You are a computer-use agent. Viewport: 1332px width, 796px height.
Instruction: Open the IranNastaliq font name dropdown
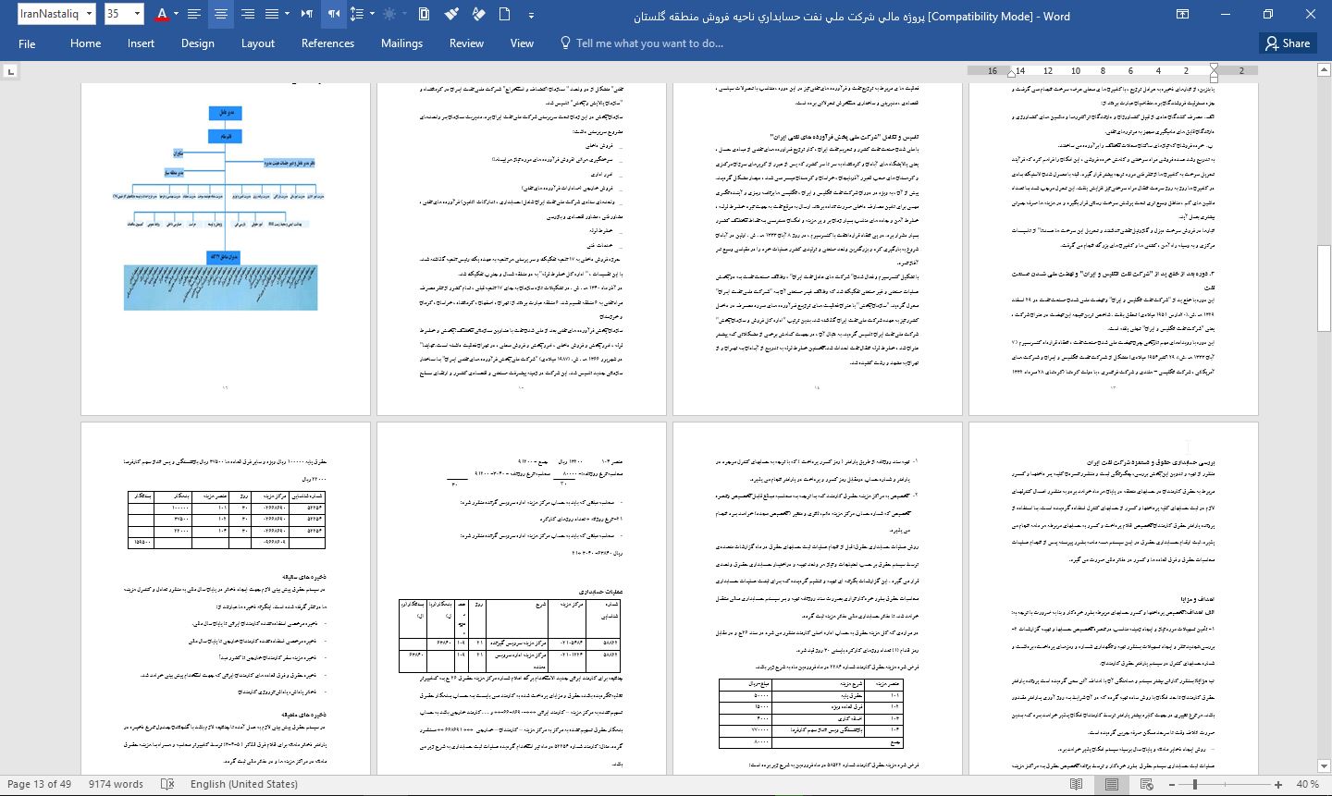click(90, 14)
